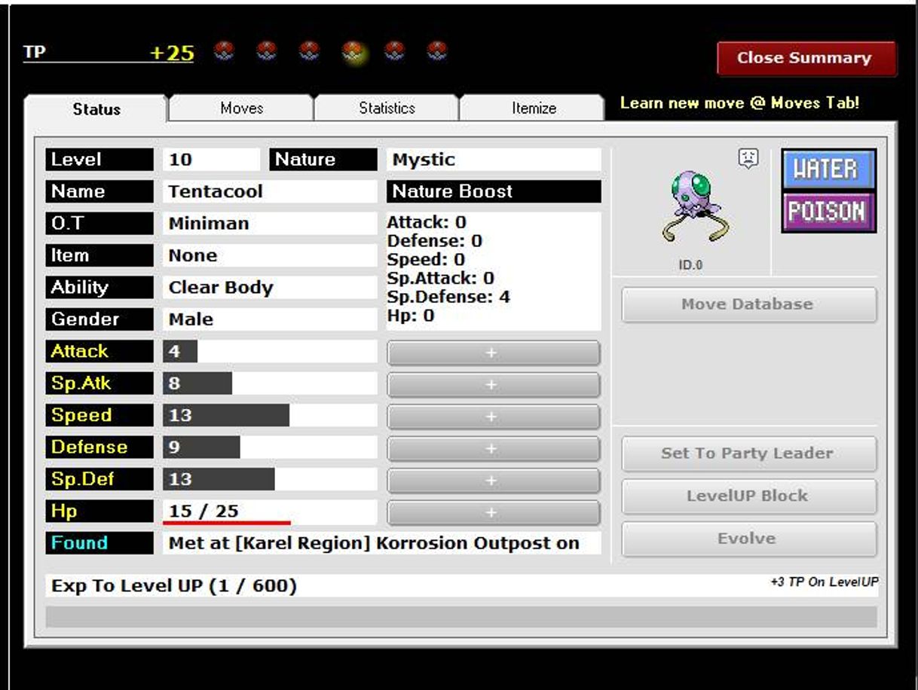Click the TP label at top left

tap(34, 52)
